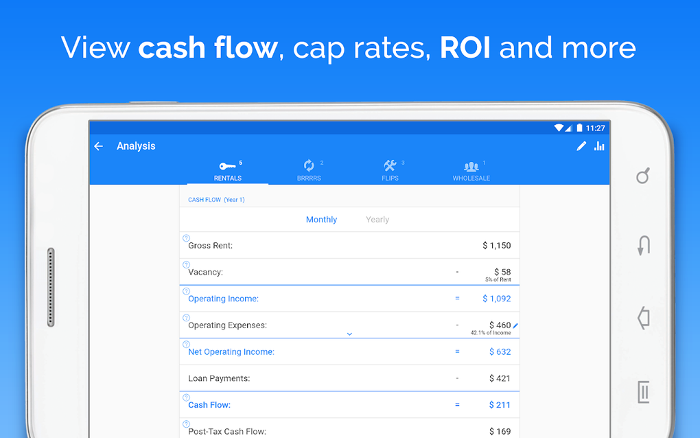
Task: Expand Operating Expenses breakdown chevron
Action: (x=349, y=334)
